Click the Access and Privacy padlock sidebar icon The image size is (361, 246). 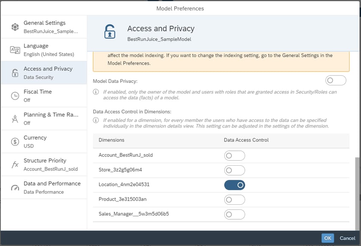point(15,73)
